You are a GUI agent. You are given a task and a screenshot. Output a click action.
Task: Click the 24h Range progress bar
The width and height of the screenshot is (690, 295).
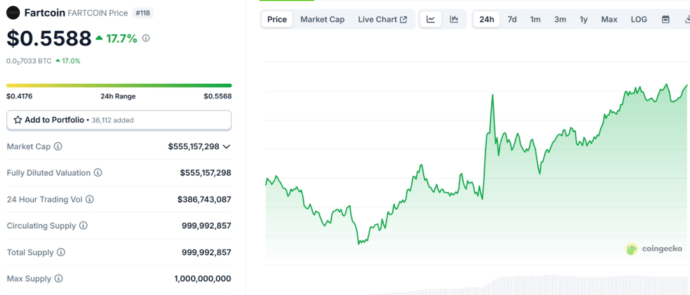119,86
